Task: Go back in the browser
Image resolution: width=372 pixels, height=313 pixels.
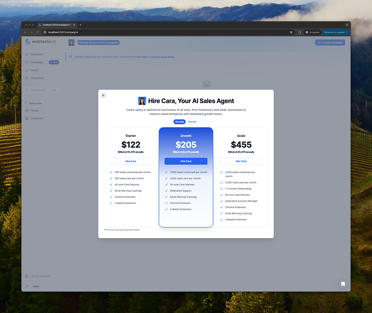Action: 25,32
